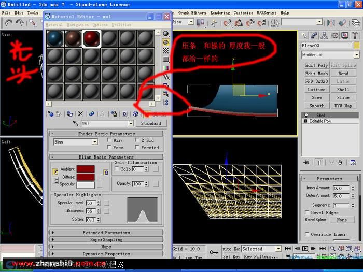This screenshot has width=363, height=272.
Task: Click the Mirror tool icon
Action: pyautogui.click(x=331, y=23)
